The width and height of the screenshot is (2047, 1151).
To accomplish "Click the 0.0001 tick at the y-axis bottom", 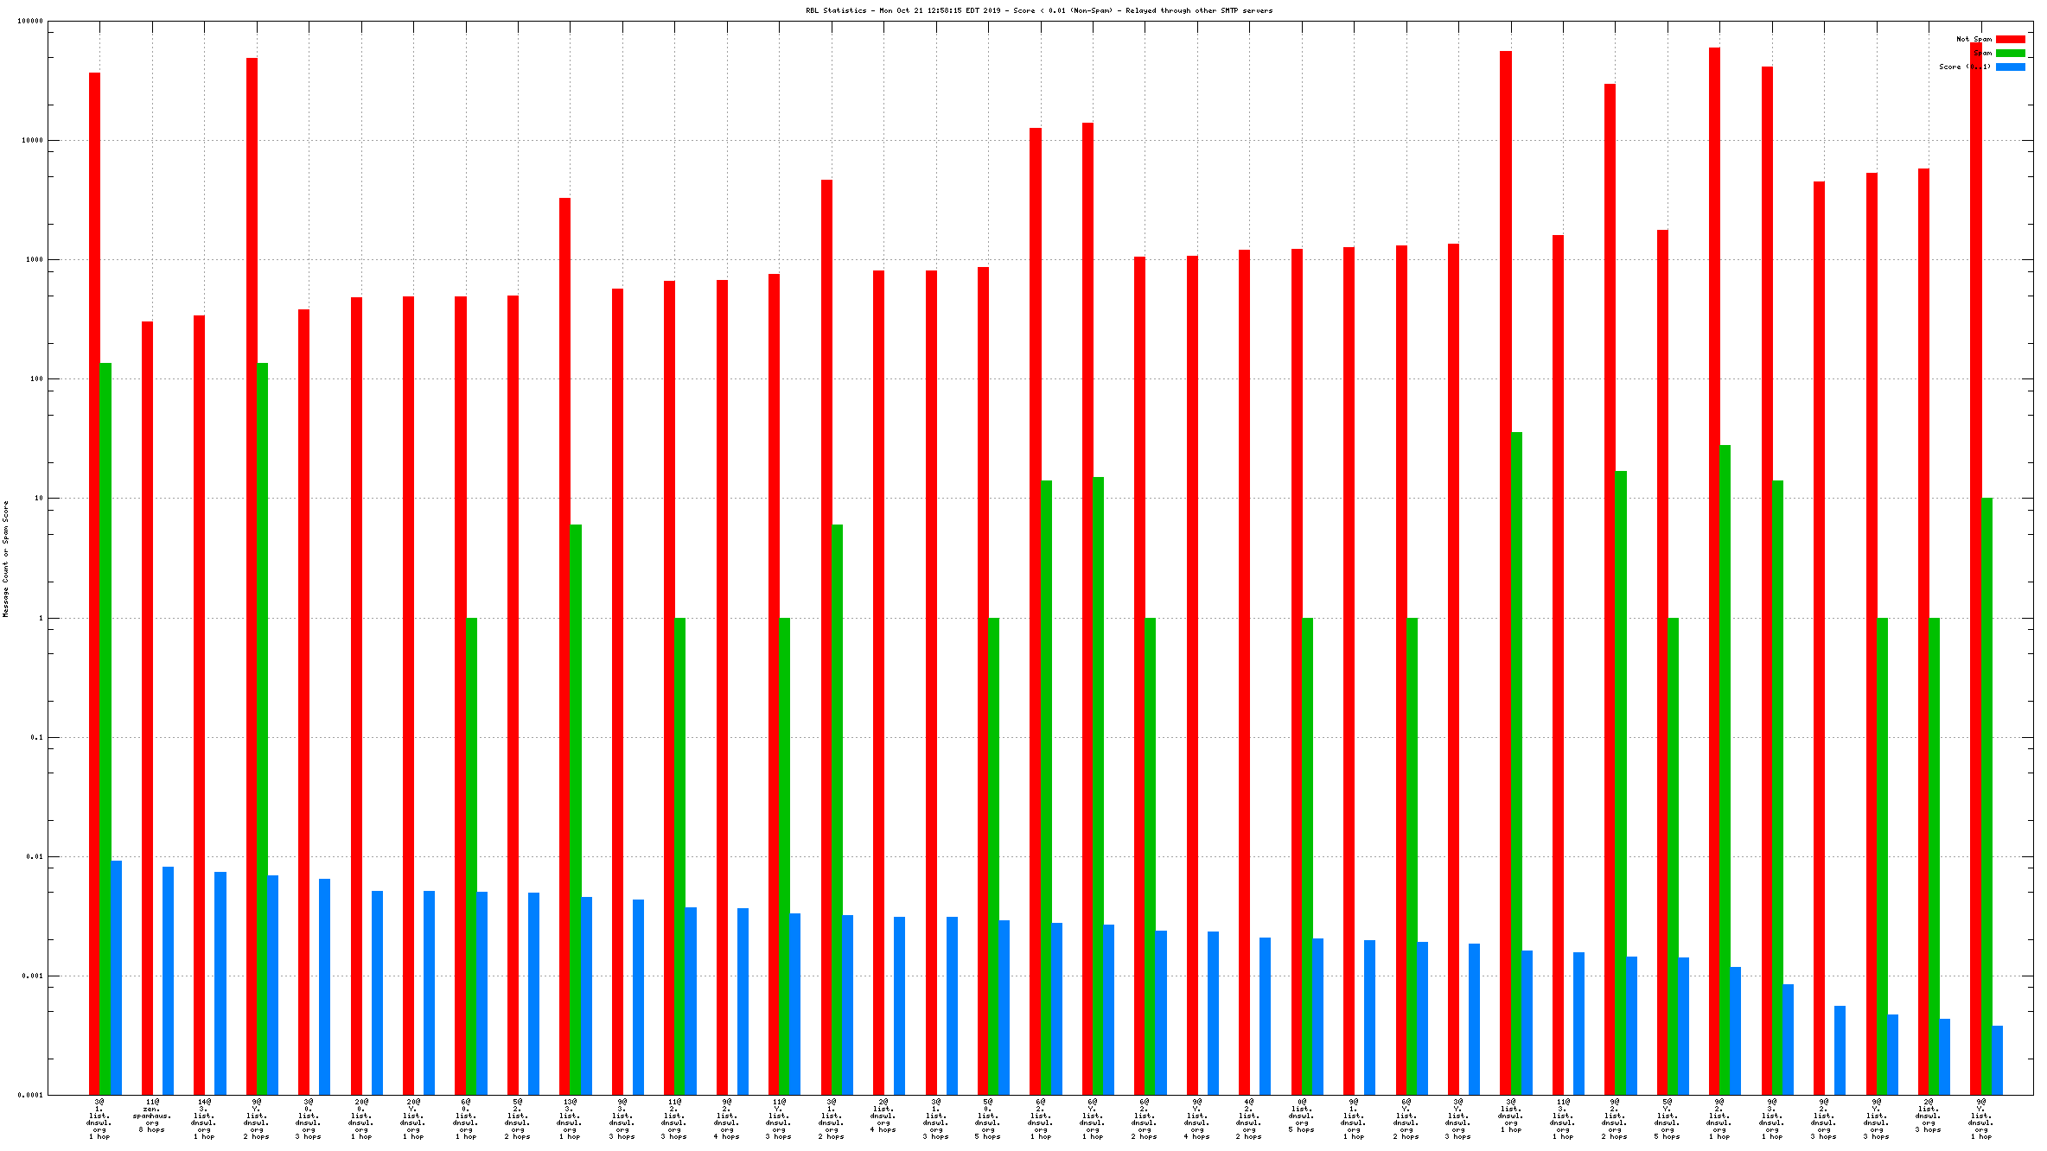I will click(x=30, y=1095).
